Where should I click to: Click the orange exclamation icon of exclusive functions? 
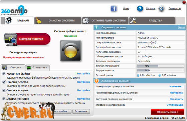(97, 81)
